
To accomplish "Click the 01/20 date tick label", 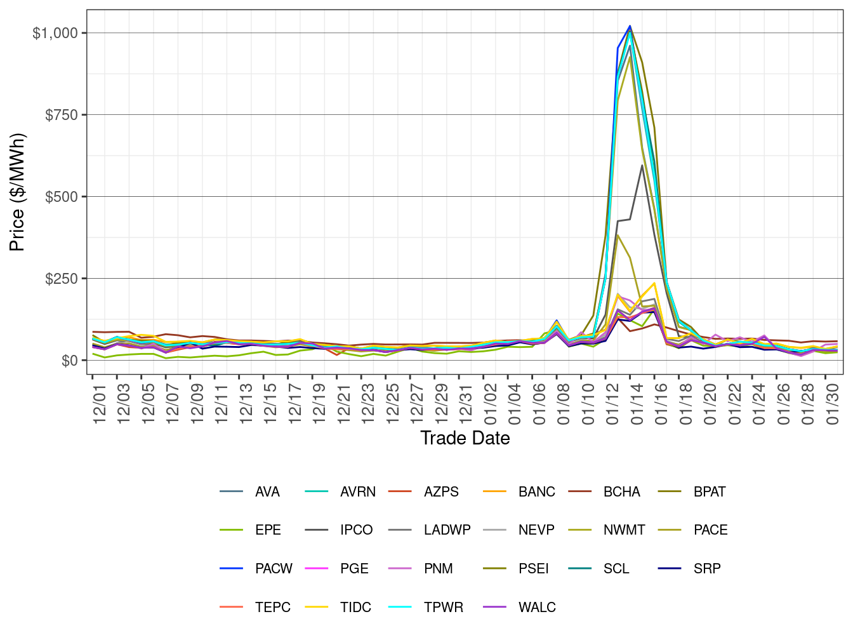I will click(710, 403).
